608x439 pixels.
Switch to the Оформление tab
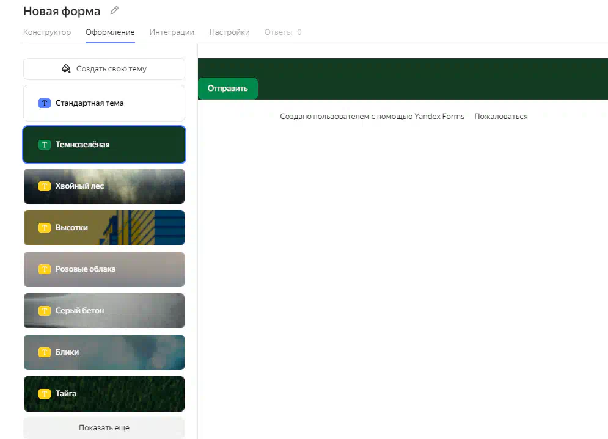[x=110, y=32]
